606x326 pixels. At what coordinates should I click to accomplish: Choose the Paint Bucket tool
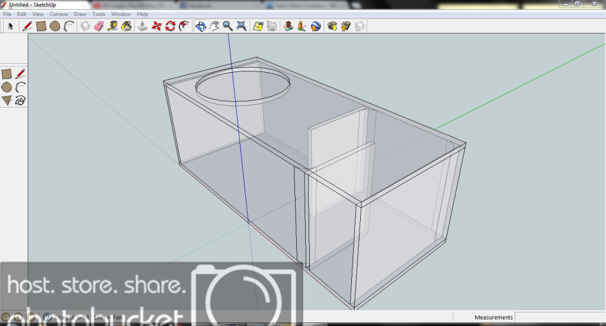point(126,26)
